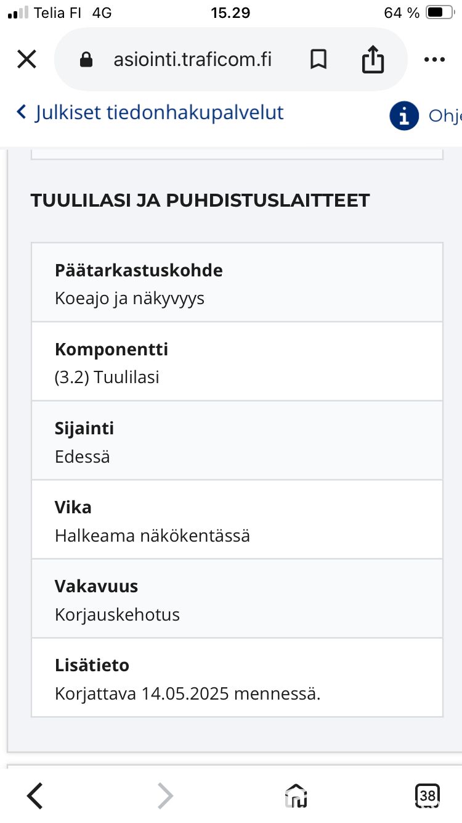Image resolution: width=462 pixels, height=823 pixels.
Task: Select the Vakavuus "Korjauskehotus" row
Action: pyautogui.click(x=237, y=598)
